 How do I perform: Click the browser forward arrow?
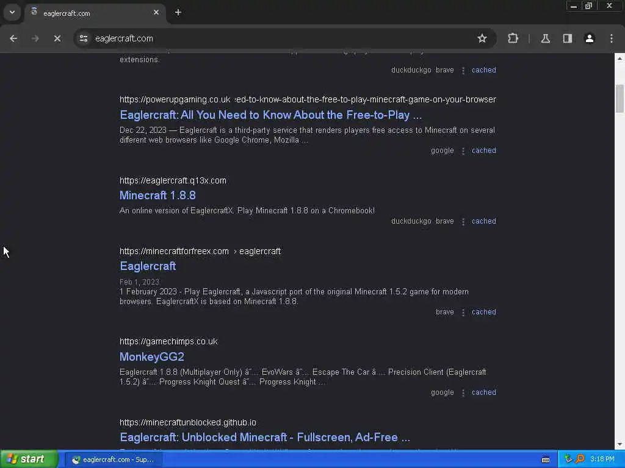(x=35, y=38)
